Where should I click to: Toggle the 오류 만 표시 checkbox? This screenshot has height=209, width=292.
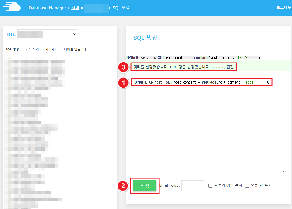[x=247, y=186]
